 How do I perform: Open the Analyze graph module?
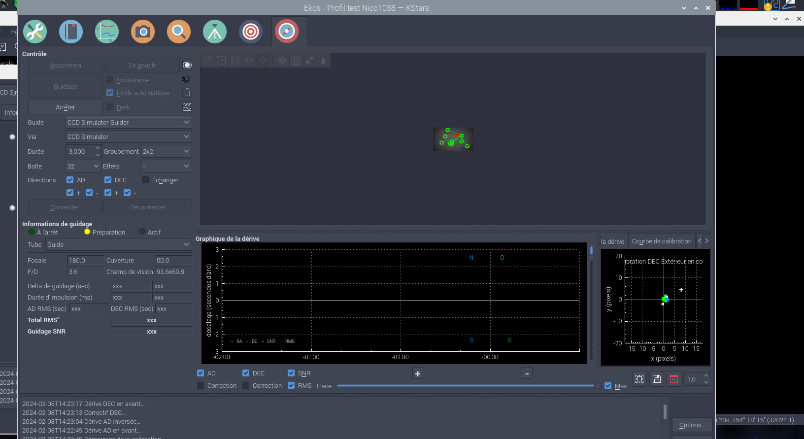107,32
